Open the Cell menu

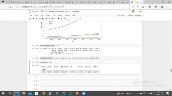click(54, 15)
